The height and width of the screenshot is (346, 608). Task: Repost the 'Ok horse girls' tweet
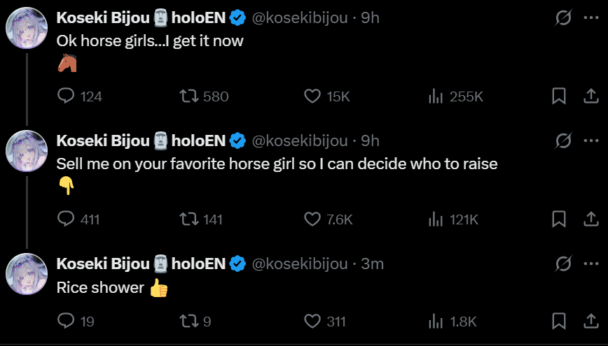188,96
